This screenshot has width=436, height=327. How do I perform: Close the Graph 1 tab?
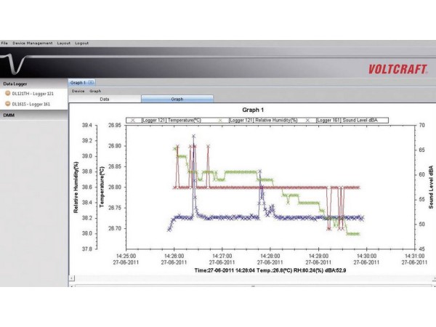pos(91,83)
